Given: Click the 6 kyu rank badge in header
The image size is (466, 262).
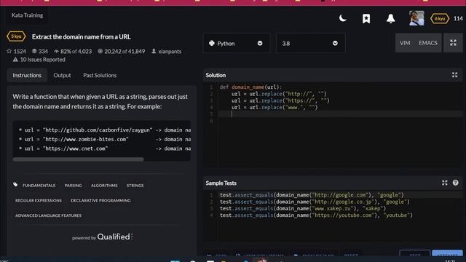Looking at the screenshot, I should pyautogui.click(x=440, y=19).
